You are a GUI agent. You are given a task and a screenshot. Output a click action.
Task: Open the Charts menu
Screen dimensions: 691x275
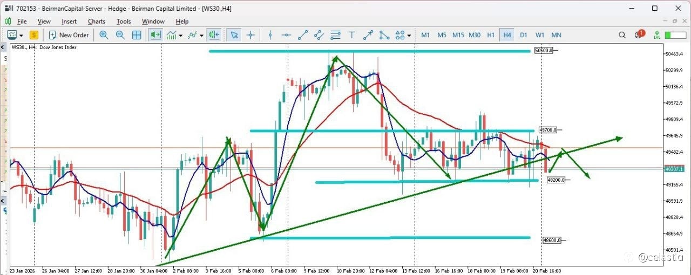97,22
